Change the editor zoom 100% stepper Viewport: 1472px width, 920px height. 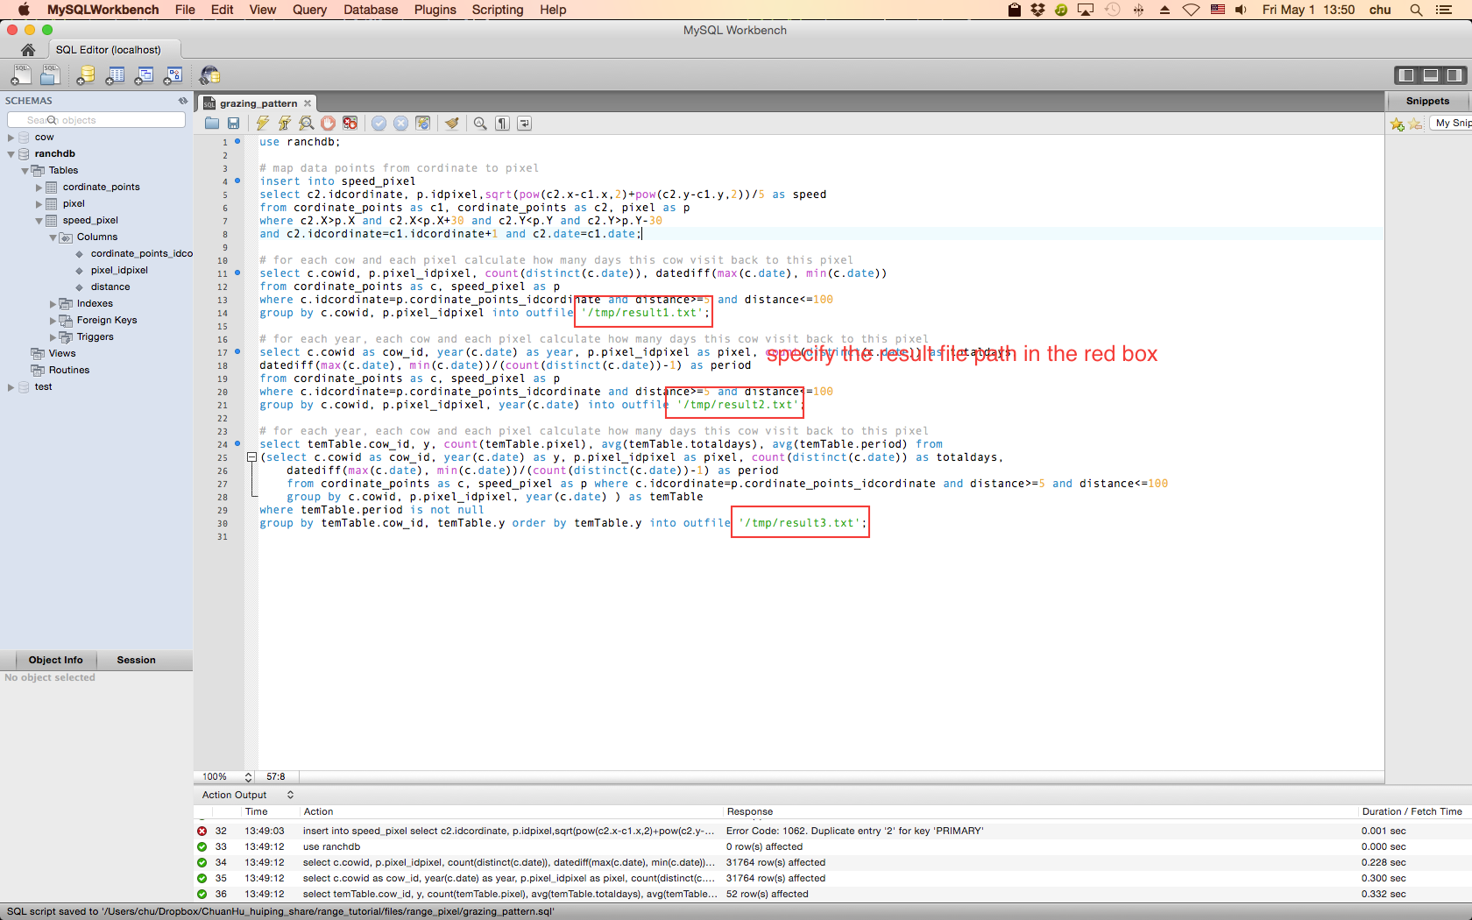(x=248, y=777)
